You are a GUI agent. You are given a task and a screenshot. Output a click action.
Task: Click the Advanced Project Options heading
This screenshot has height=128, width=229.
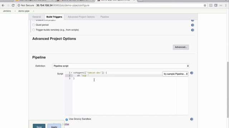click(x=54, y=39)
